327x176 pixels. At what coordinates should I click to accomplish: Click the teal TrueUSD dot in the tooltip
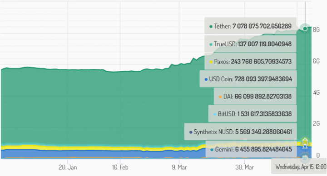pyautogui.click(x=211, y=44)
